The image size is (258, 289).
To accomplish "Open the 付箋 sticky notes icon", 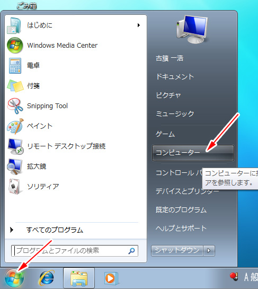I will coord(15,86).
